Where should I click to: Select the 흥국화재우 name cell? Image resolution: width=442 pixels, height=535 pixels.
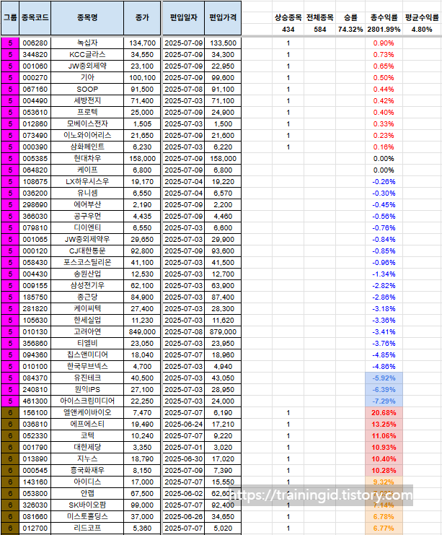pos(87,471)
